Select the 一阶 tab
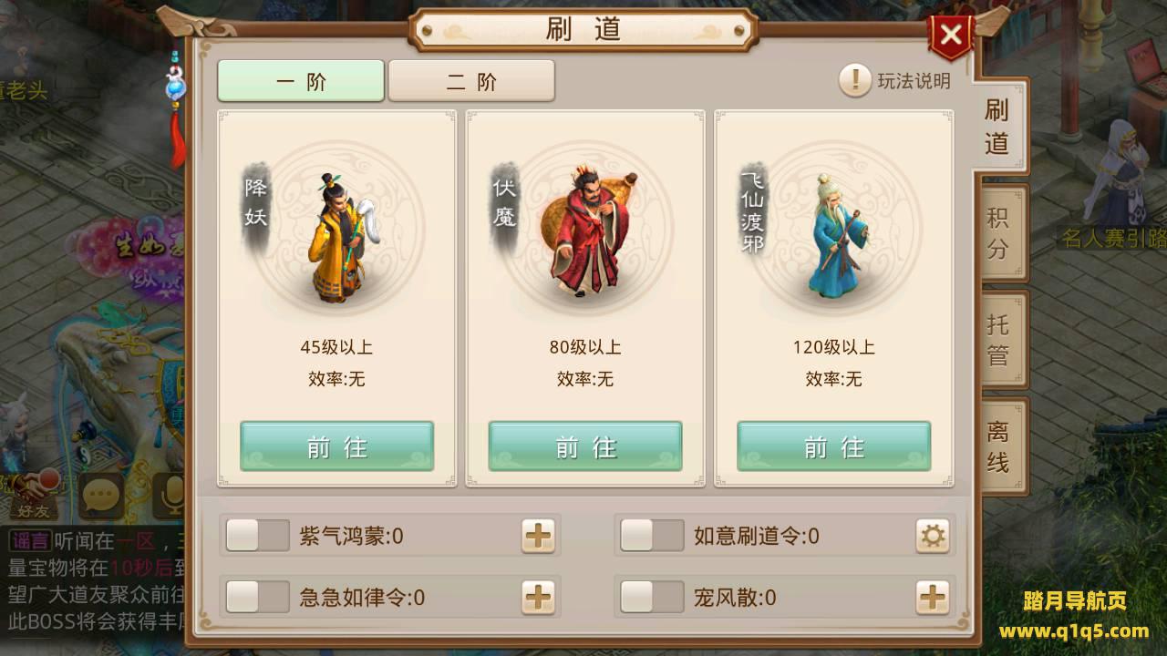 301,81
